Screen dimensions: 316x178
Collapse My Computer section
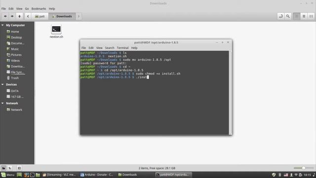point(2,25)
